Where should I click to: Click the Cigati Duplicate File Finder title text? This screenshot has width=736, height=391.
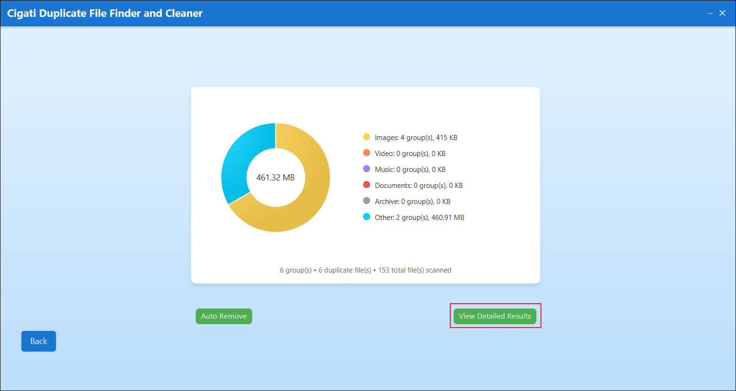pyautogui.click(x=105, y=13)
